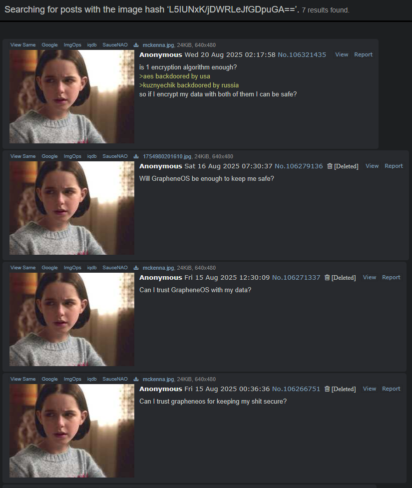Open thumbnail of the encryption algorithm post
The width and height of the screenshot is (412, 488).
click(x=72, y=96)
